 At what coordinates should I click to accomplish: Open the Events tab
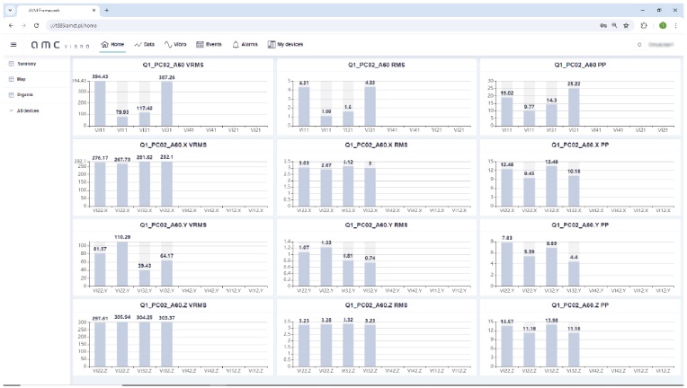click(210, 43)
